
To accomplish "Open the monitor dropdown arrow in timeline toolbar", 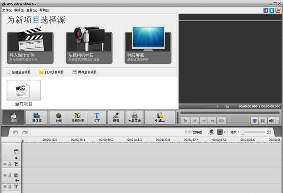I will pyautogui.click(x=225, y=132).
